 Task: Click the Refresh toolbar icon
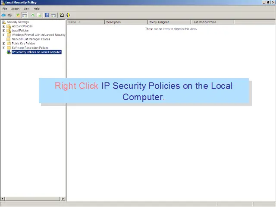tap(33, 15)
